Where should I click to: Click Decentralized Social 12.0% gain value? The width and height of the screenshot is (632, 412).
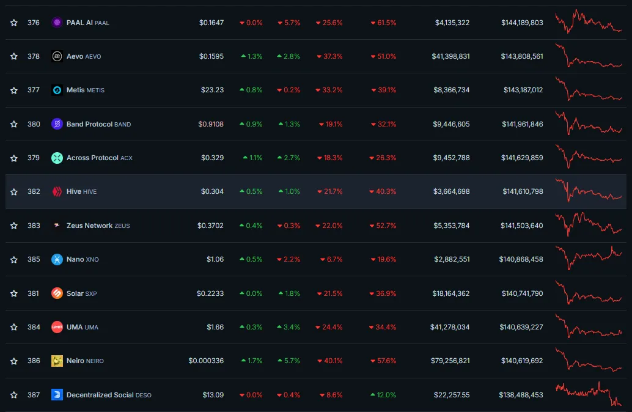click(383, 395)
